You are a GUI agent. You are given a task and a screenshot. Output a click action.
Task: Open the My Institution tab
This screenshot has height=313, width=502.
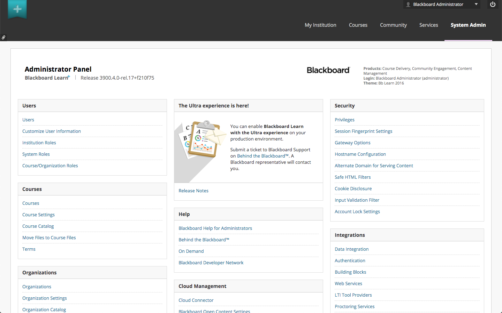click(320, 25)
